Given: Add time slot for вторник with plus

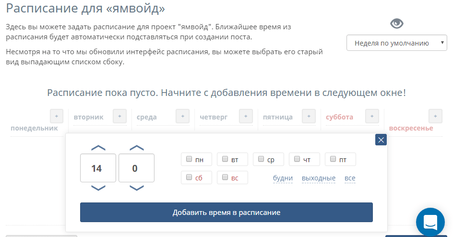Looking at the screenshot, I should (119, 116).
